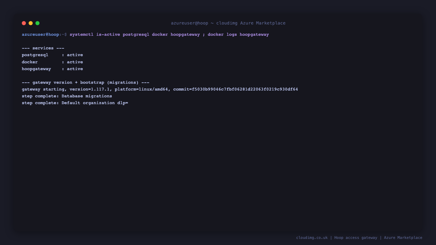Screen dimensions: 436x245
Task: Click the 'docker : active' status line
Action: tap(52, 62)
